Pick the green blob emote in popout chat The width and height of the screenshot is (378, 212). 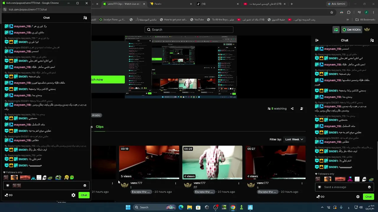tap(72, 178)
